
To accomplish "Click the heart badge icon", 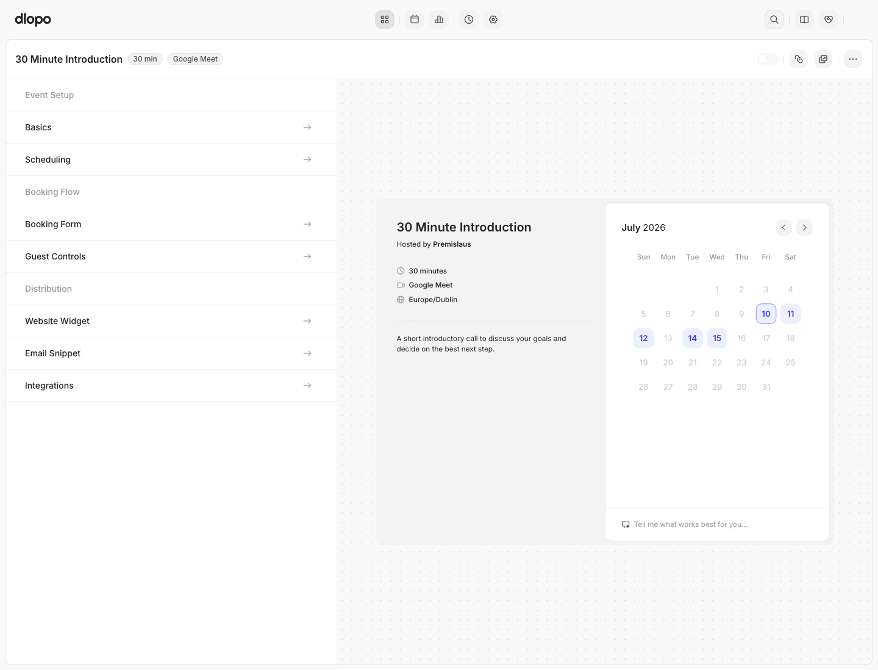I will (829, 19).
